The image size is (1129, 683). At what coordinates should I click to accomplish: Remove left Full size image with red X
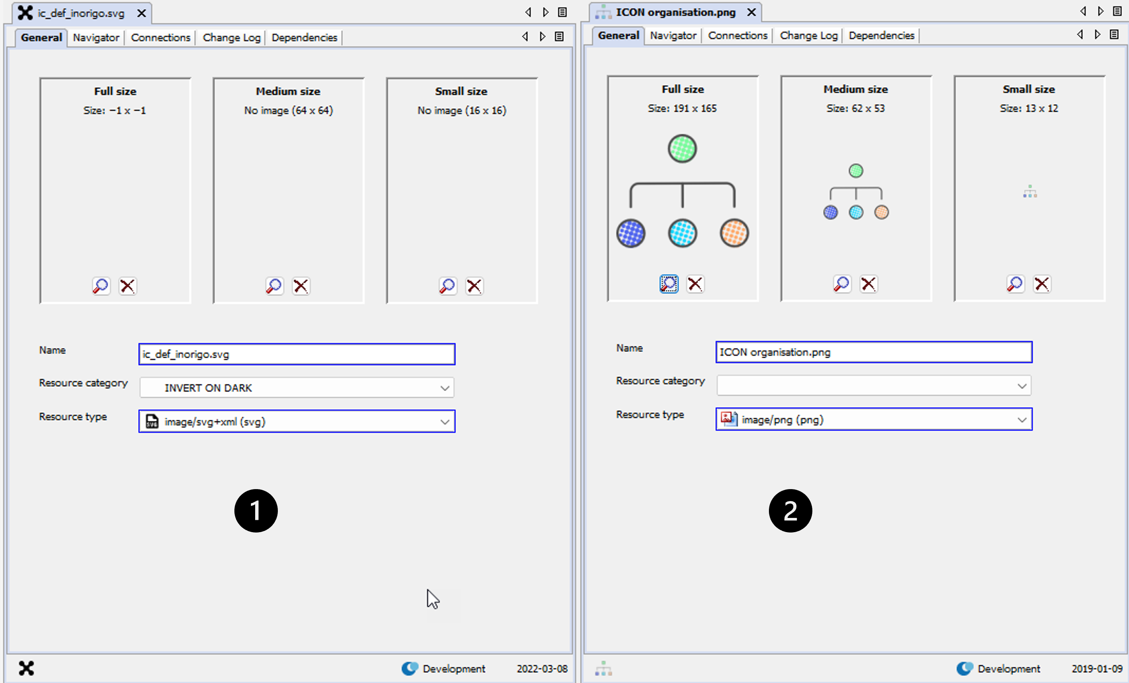coord(127,286)
